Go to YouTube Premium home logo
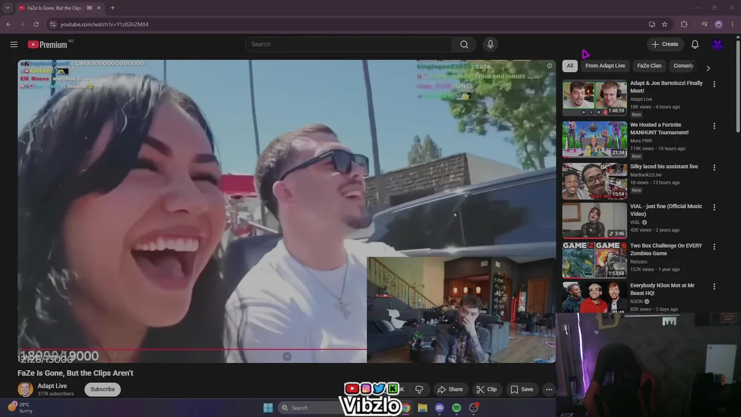The image size is (741, 417). pyautogui.click(x=47, y=45)
